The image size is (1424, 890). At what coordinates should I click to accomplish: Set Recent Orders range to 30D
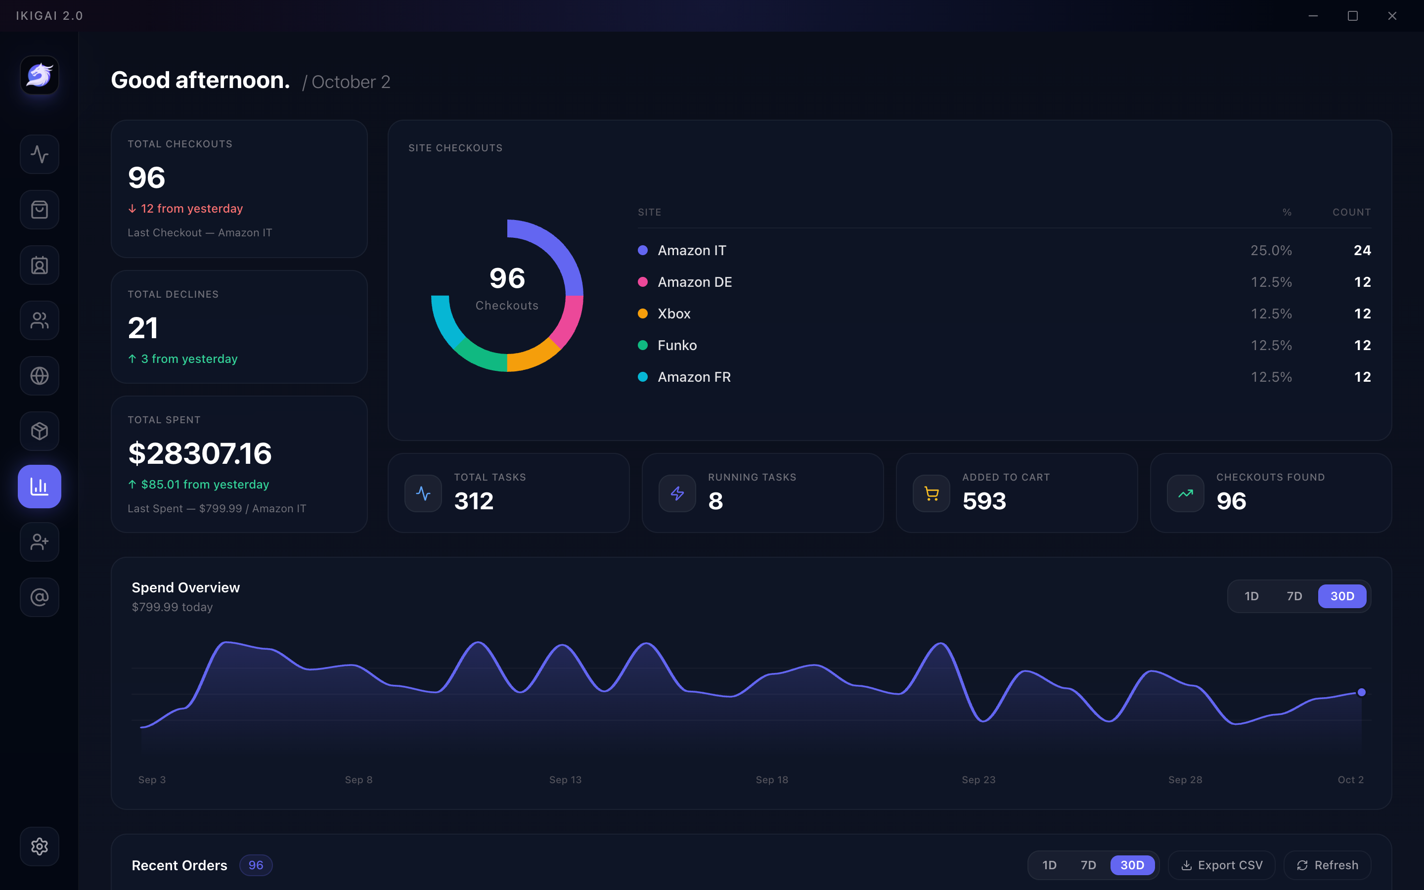[1132, 865]
